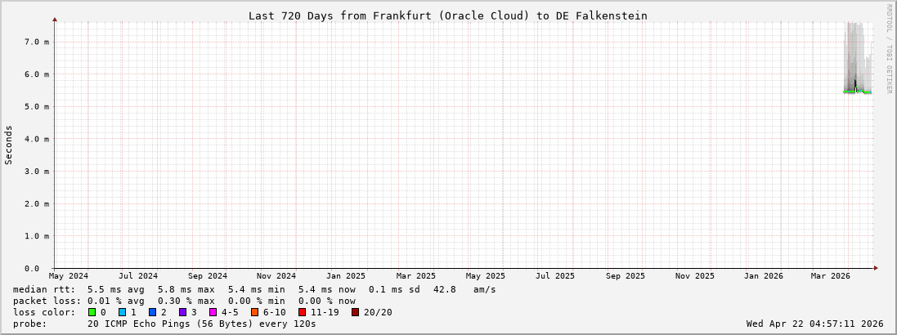Viewport: 897px width, 335px height.
Task: Click the magenta 4-5 loss swatch
Action: (x=213, y=312)
